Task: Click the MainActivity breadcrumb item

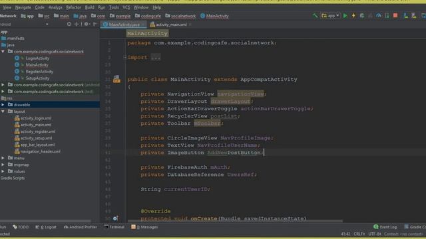Action: 214,16
